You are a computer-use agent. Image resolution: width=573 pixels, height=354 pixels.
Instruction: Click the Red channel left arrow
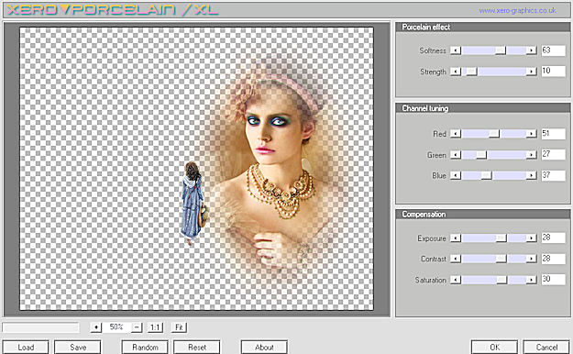click(456, 134)
